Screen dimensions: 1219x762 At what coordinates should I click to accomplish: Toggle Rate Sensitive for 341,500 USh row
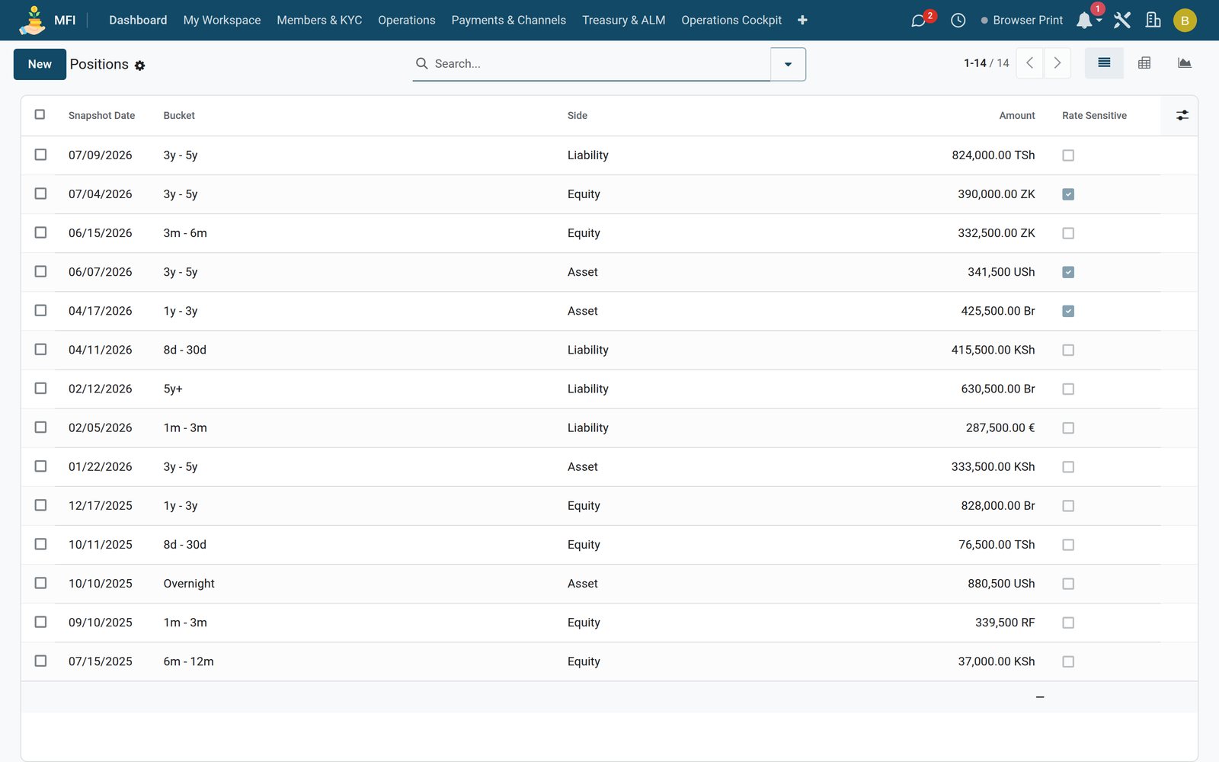(1068, 272)
